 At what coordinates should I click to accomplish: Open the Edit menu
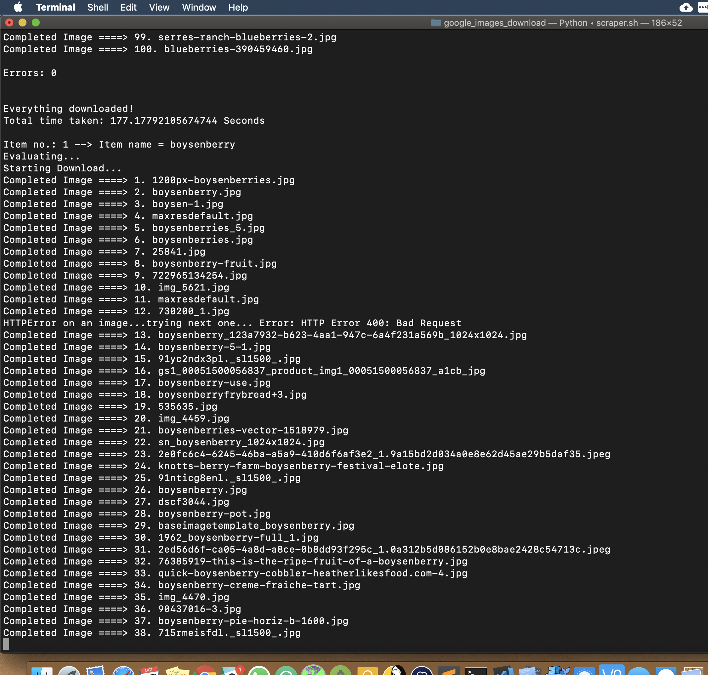(128, 7)
